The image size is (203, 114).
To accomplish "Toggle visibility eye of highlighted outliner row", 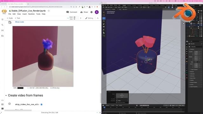I will [x=200, y=25].
